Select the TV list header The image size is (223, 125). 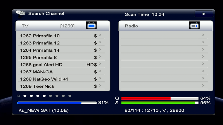click(x=63, y=26)
